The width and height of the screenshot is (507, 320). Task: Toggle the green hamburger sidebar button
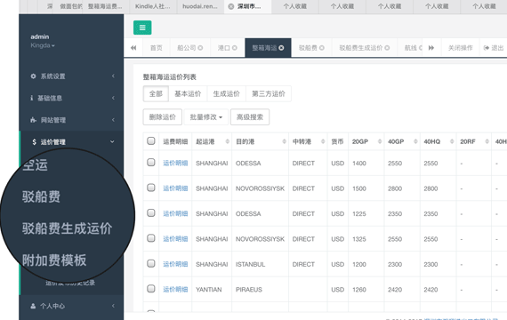click(142, 28)
